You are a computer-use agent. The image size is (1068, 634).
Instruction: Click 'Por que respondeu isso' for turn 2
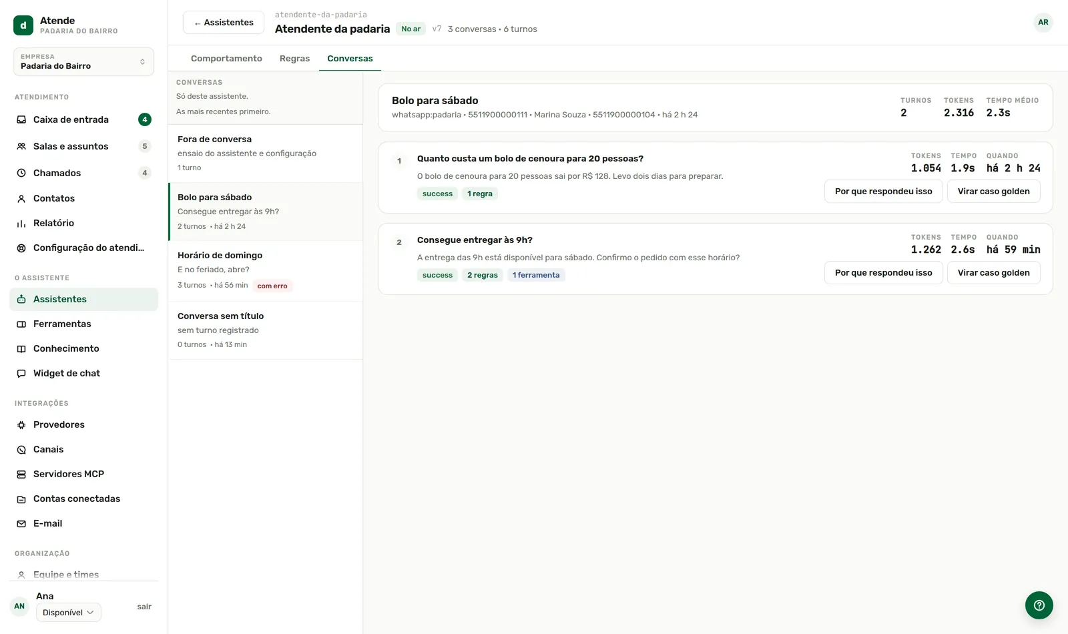point(884,273)
